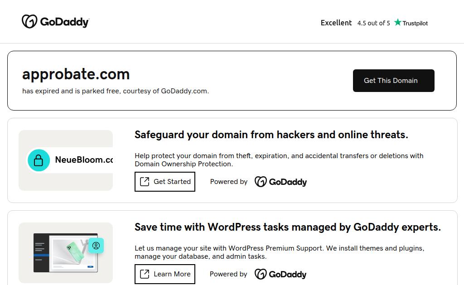Click the teal user profile icon
The image size is (464, 285).
(96, 246)
